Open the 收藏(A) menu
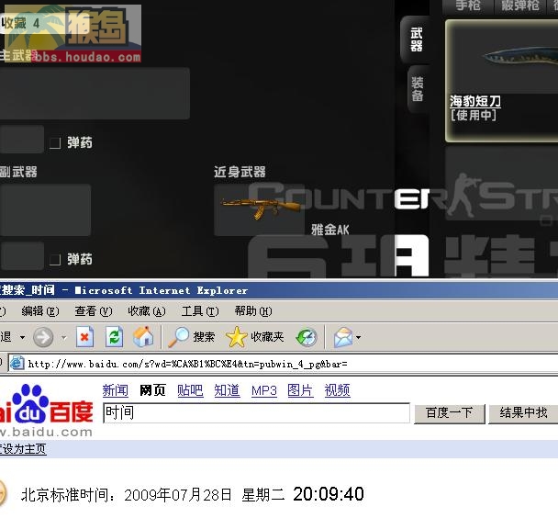Image resolution: width=558 pixels, height=518 pixels. click(x=147, y=311)
